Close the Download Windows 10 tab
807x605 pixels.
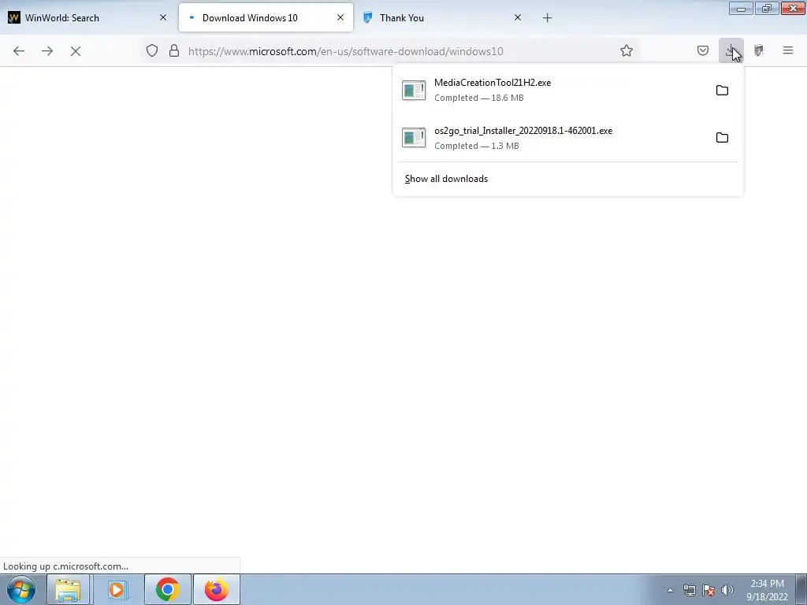[x=340, y=18]
